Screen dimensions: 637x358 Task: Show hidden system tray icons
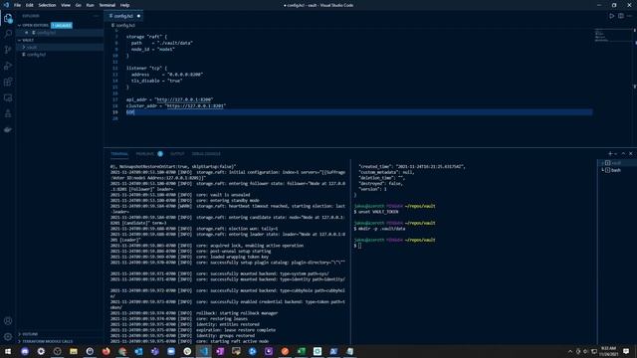coord(570,351)
